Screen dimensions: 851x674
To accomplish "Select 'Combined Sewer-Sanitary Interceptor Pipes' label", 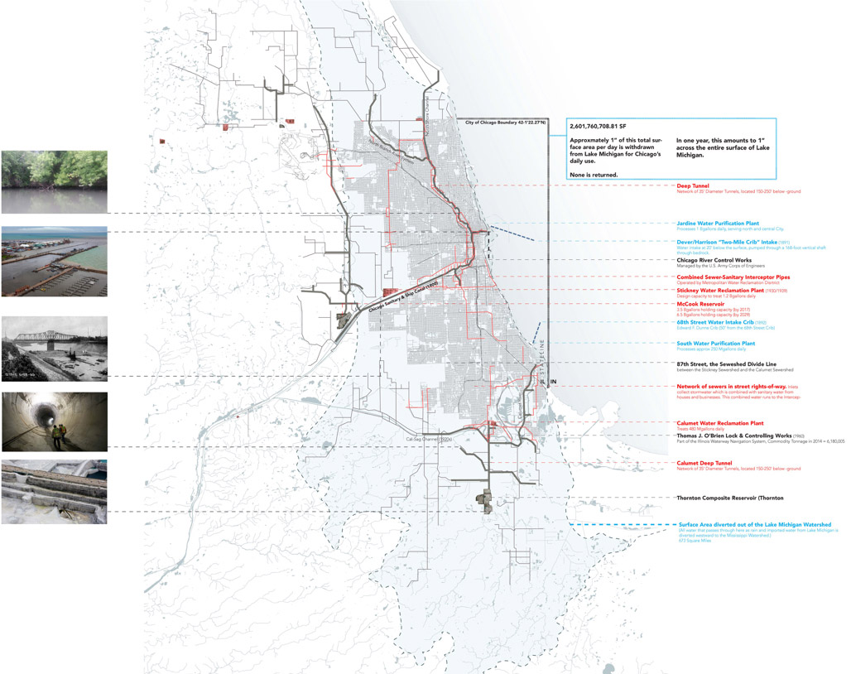I will [733, 277].
